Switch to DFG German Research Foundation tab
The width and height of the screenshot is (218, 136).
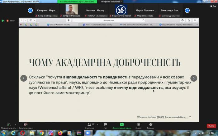click(136, 25)
